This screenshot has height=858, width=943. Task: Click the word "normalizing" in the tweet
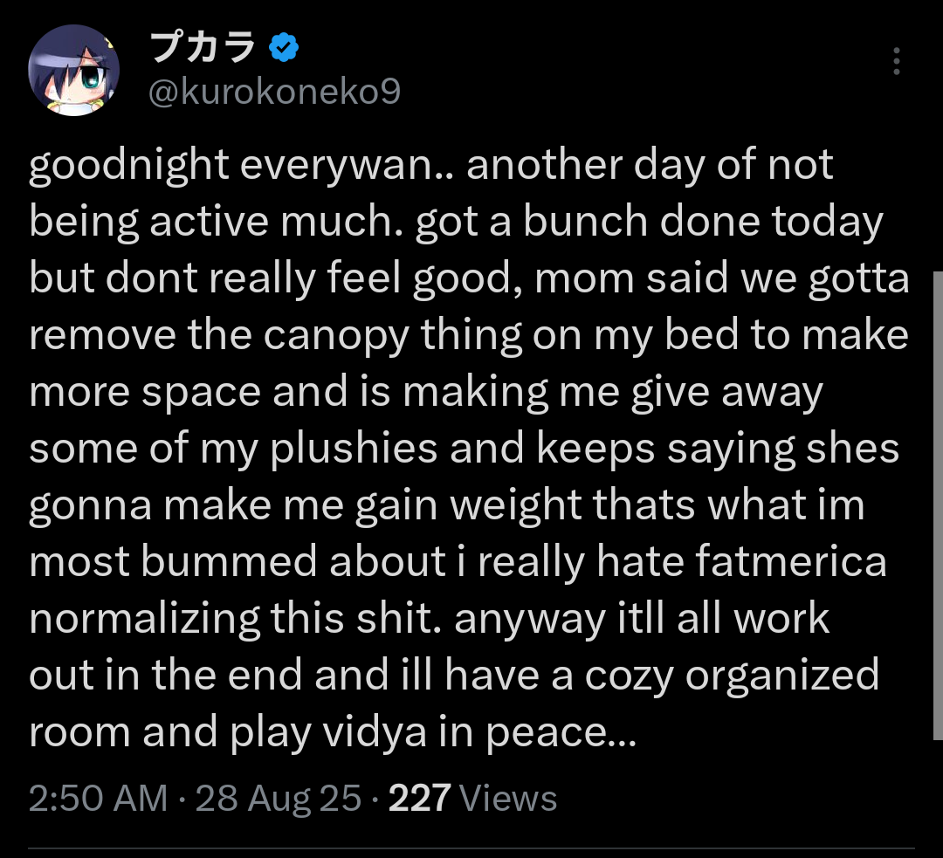[144, 620]
